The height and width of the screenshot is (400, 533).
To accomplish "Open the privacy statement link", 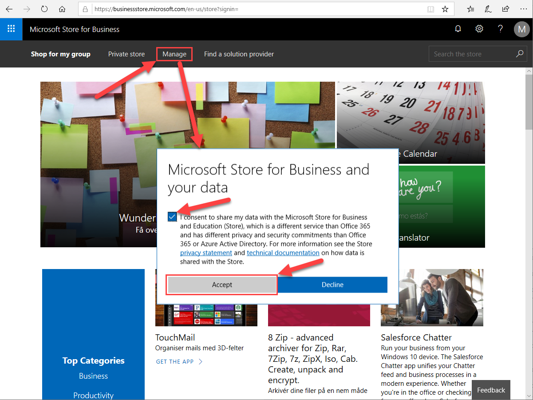I will 206,253.
